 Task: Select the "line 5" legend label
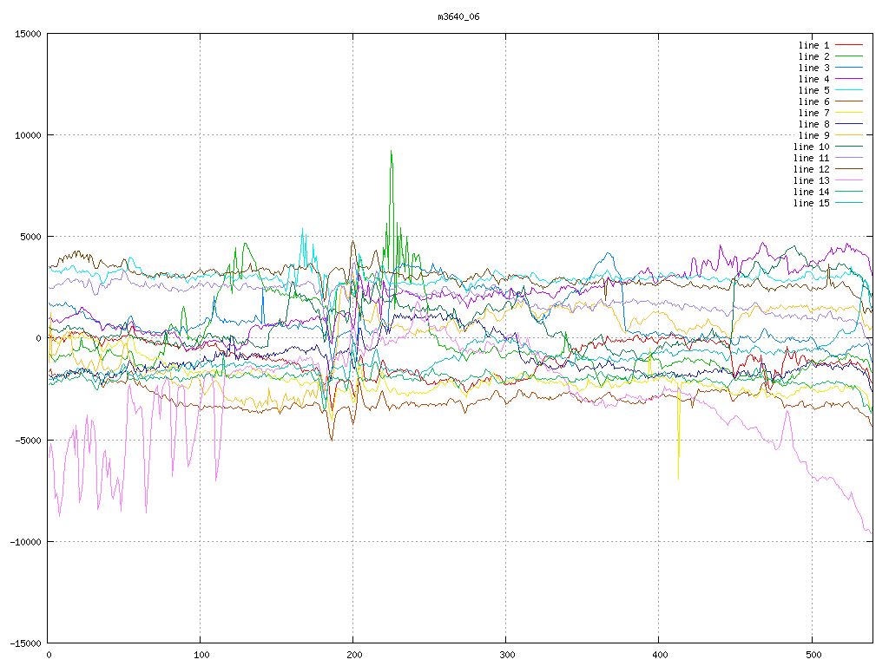click(813, 90)
